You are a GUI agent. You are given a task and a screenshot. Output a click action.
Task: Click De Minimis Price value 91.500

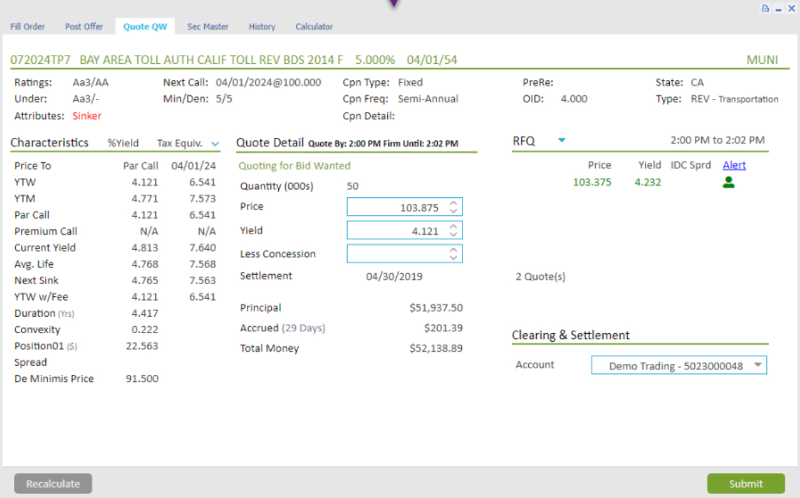coord(142,379)
